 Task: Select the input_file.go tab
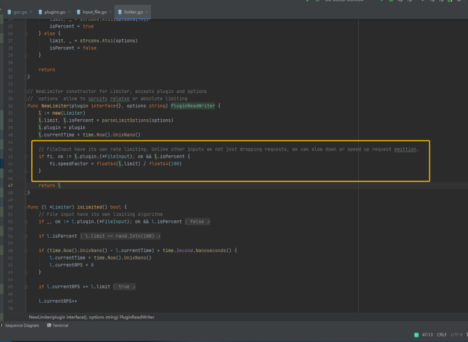[94, 12]
